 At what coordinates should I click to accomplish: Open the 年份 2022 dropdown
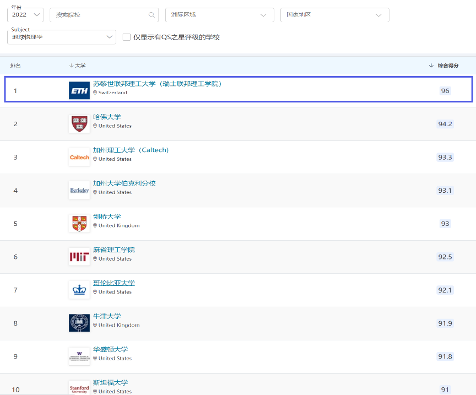(x=25, y=15)
